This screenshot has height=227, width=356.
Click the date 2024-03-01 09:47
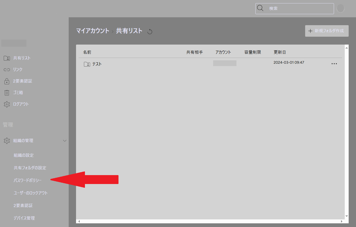(x=289, y=62)
